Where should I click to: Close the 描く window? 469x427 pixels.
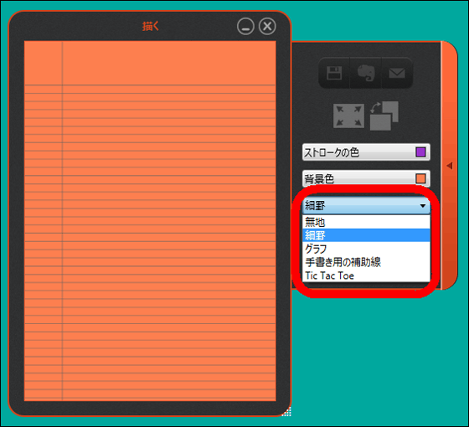pos(267,26)
